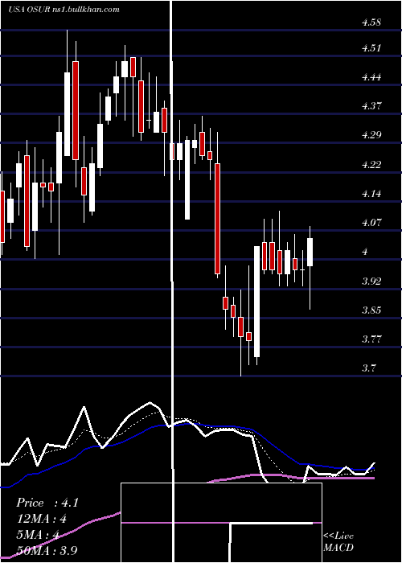Select the 4.51 price axis label
402x563 pixels.
(x=371, y=48)
